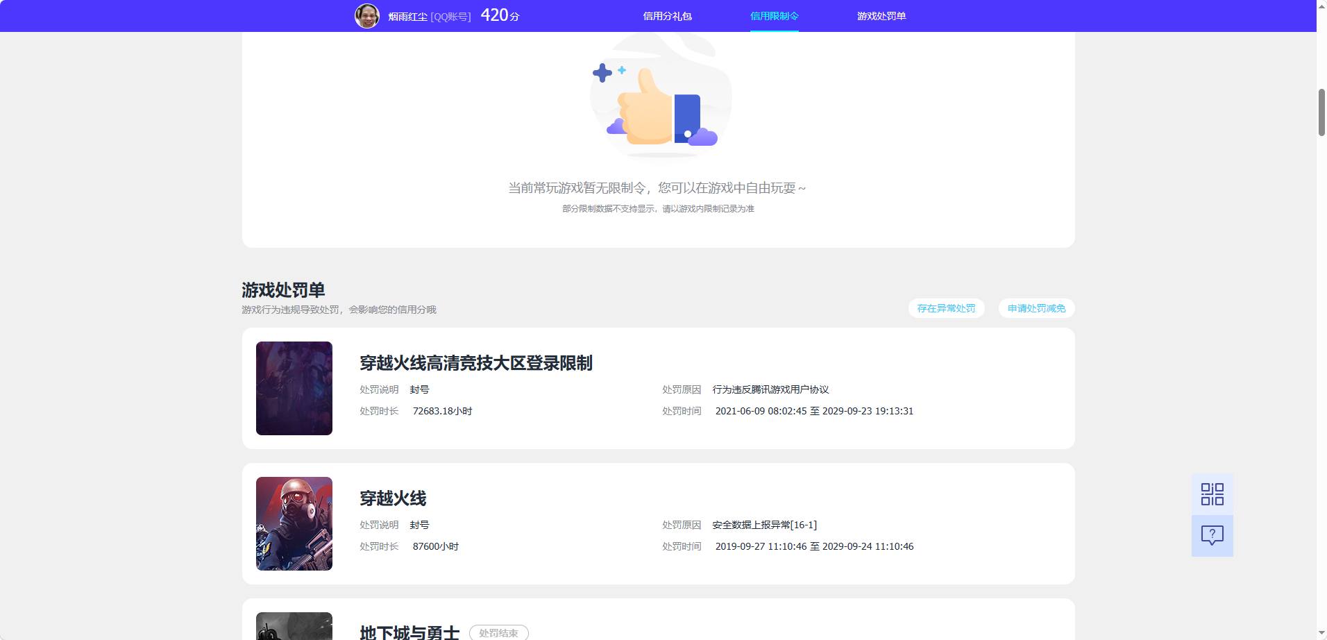
Task: Click the 当前常玩游戏暂无限制令 message
Action: (x=657, y=188)
